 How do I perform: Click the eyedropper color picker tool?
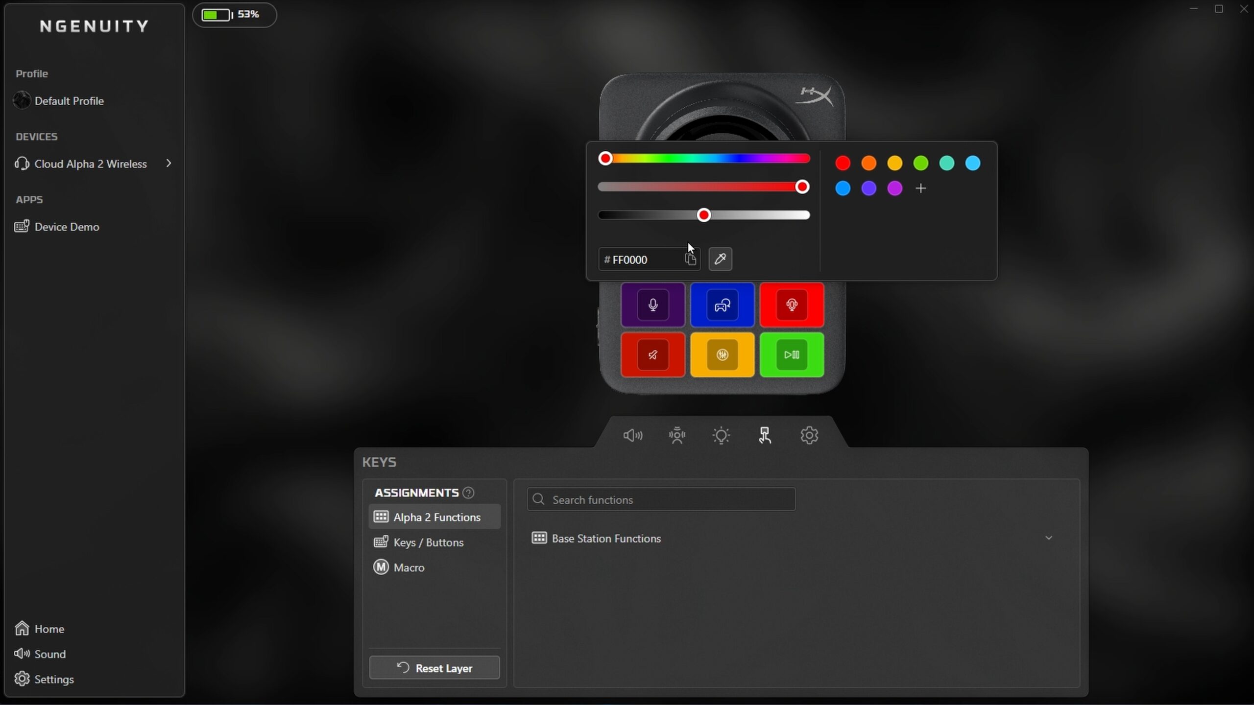720,259
